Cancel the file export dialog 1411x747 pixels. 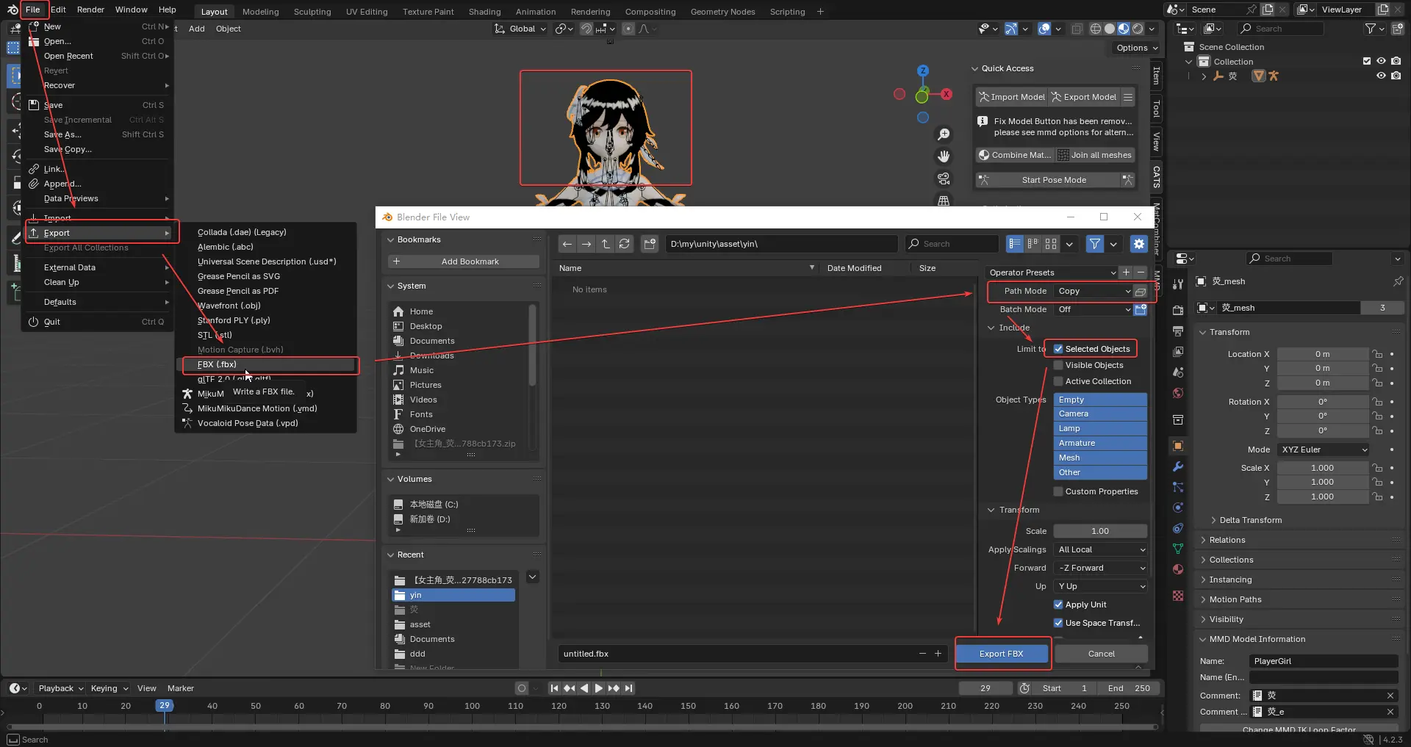coord(1101,654)
